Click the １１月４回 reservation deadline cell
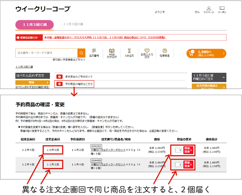 coord(78,164)
